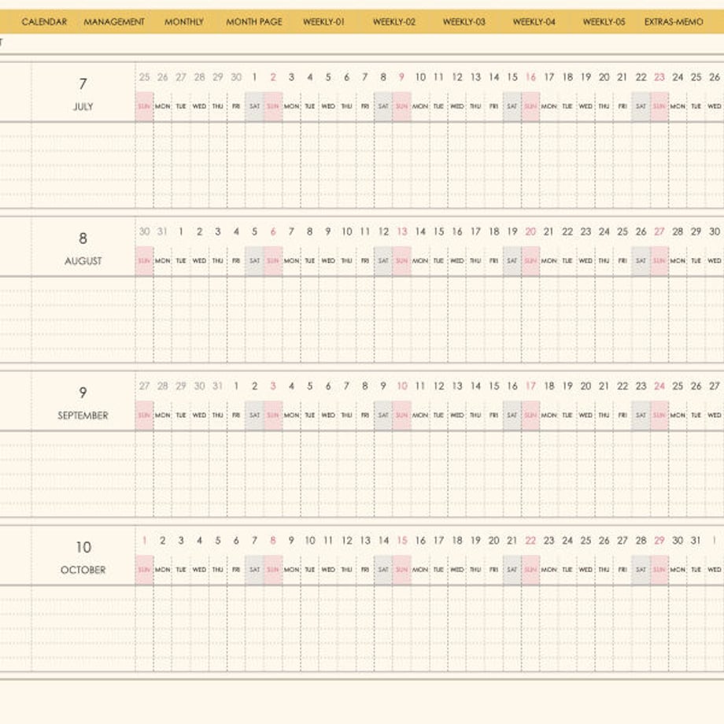
Task: Click October 1 Sunday date
Action: tap(145, 540)
